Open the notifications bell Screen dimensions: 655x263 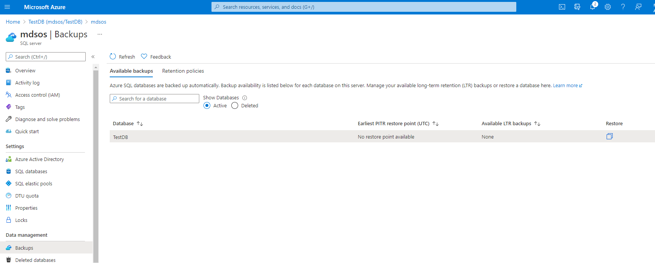[593, 7]
